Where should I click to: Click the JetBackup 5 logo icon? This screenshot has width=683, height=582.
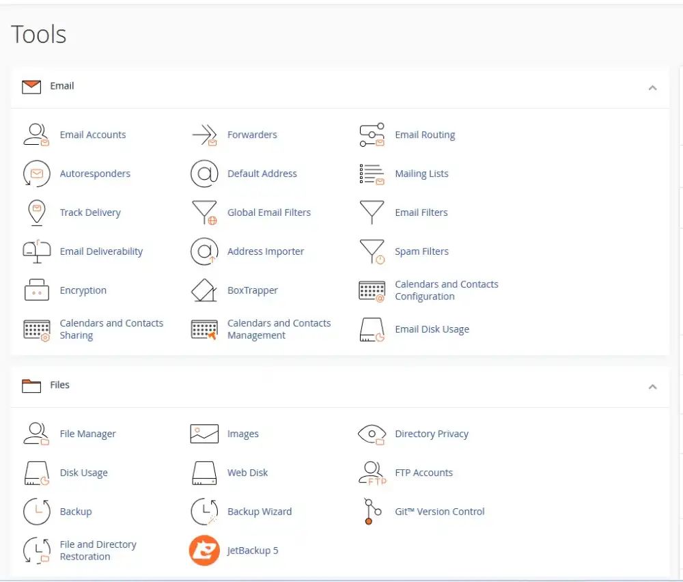click(204, 550)
